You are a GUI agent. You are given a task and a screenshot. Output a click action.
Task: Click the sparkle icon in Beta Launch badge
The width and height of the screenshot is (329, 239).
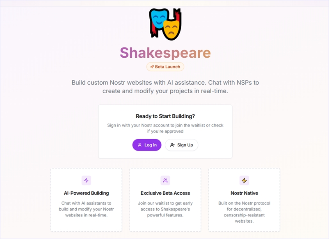[152, 67]
